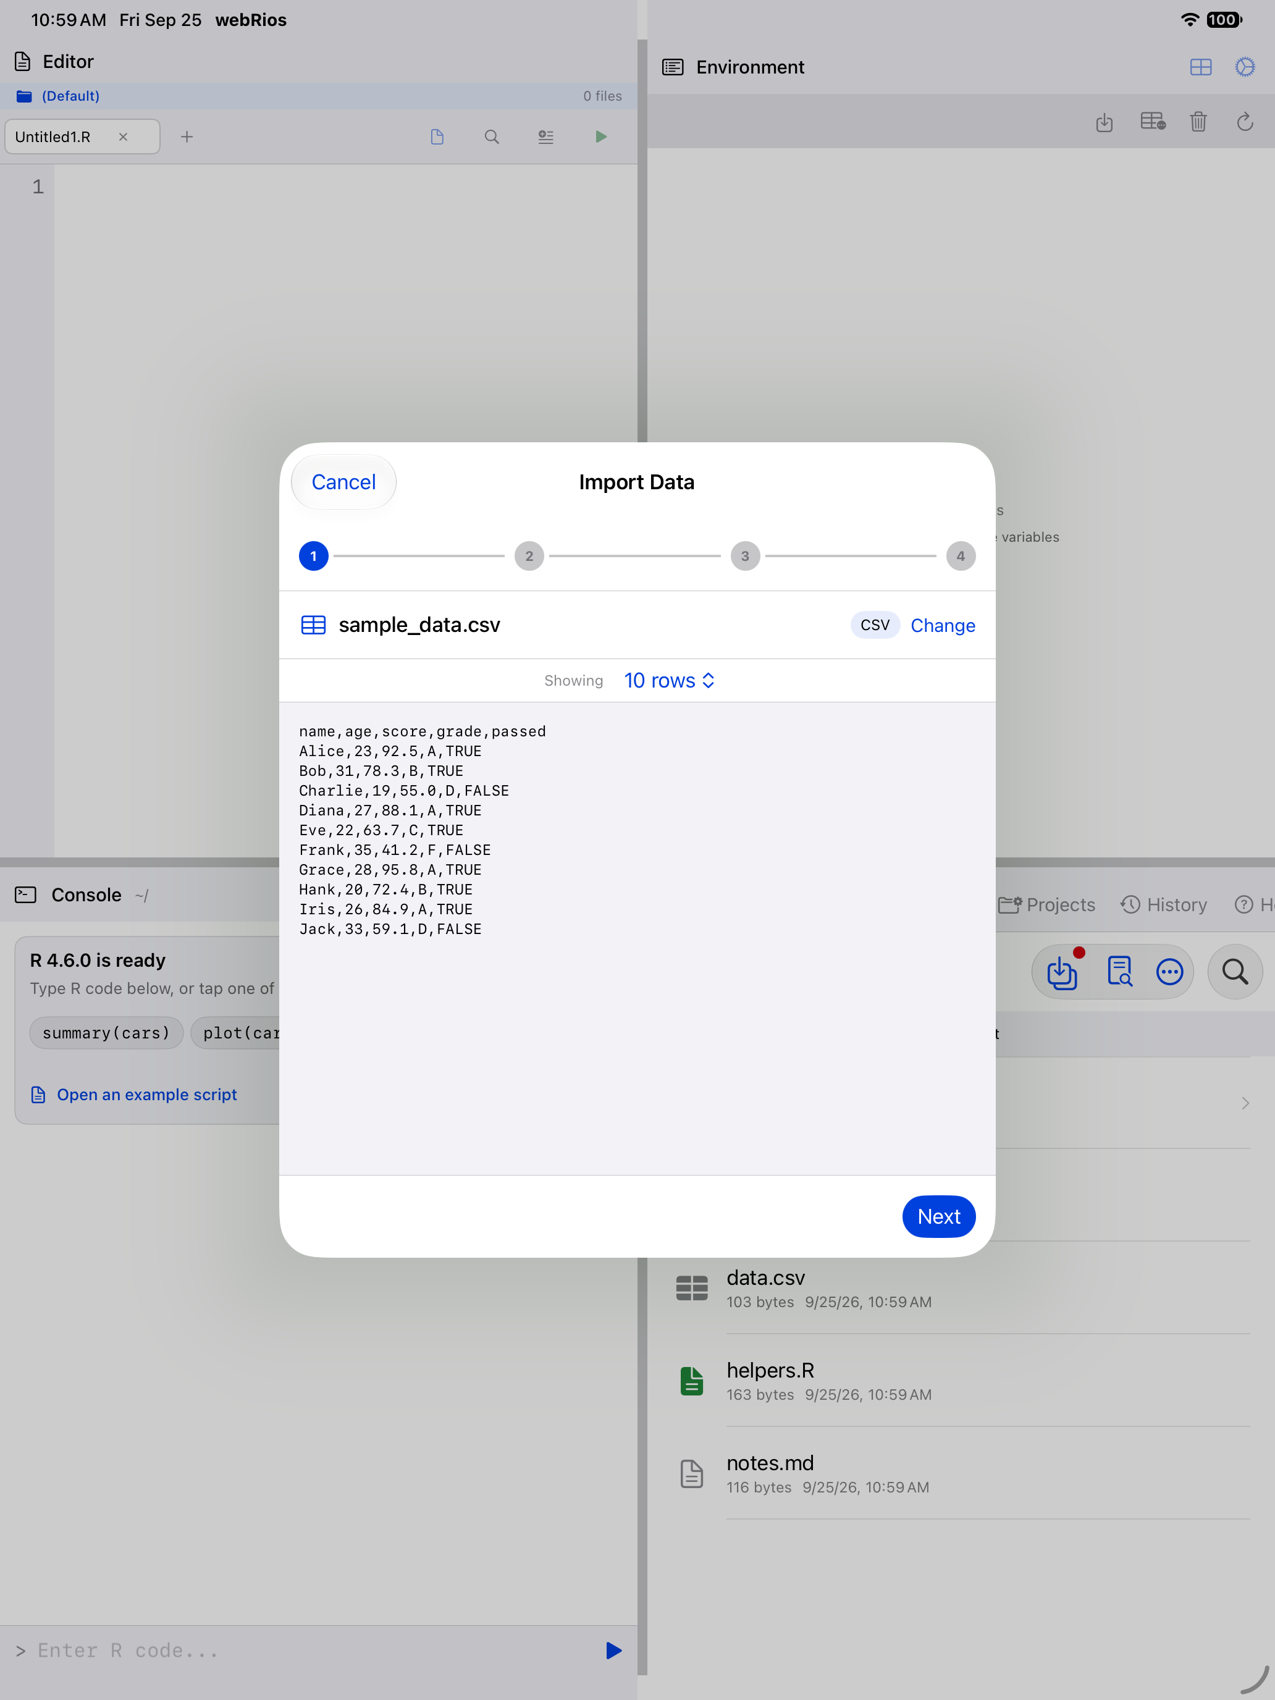Click the CSV header line name,age,score,grade,passed

(422, 731)
